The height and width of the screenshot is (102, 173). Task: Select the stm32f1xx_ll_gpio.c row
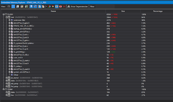click(x=87, y=40)
